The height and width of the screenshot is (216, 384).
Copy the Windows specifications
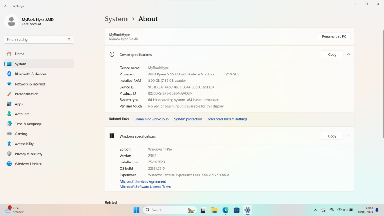tap(332, 136)
